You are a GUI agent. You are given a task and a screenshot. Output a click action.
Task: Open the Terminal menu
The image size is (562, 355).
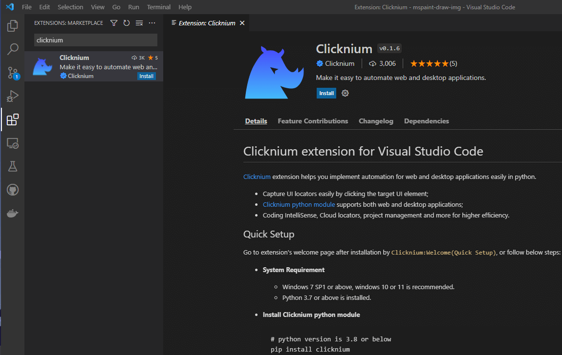[x=159, y=7]
